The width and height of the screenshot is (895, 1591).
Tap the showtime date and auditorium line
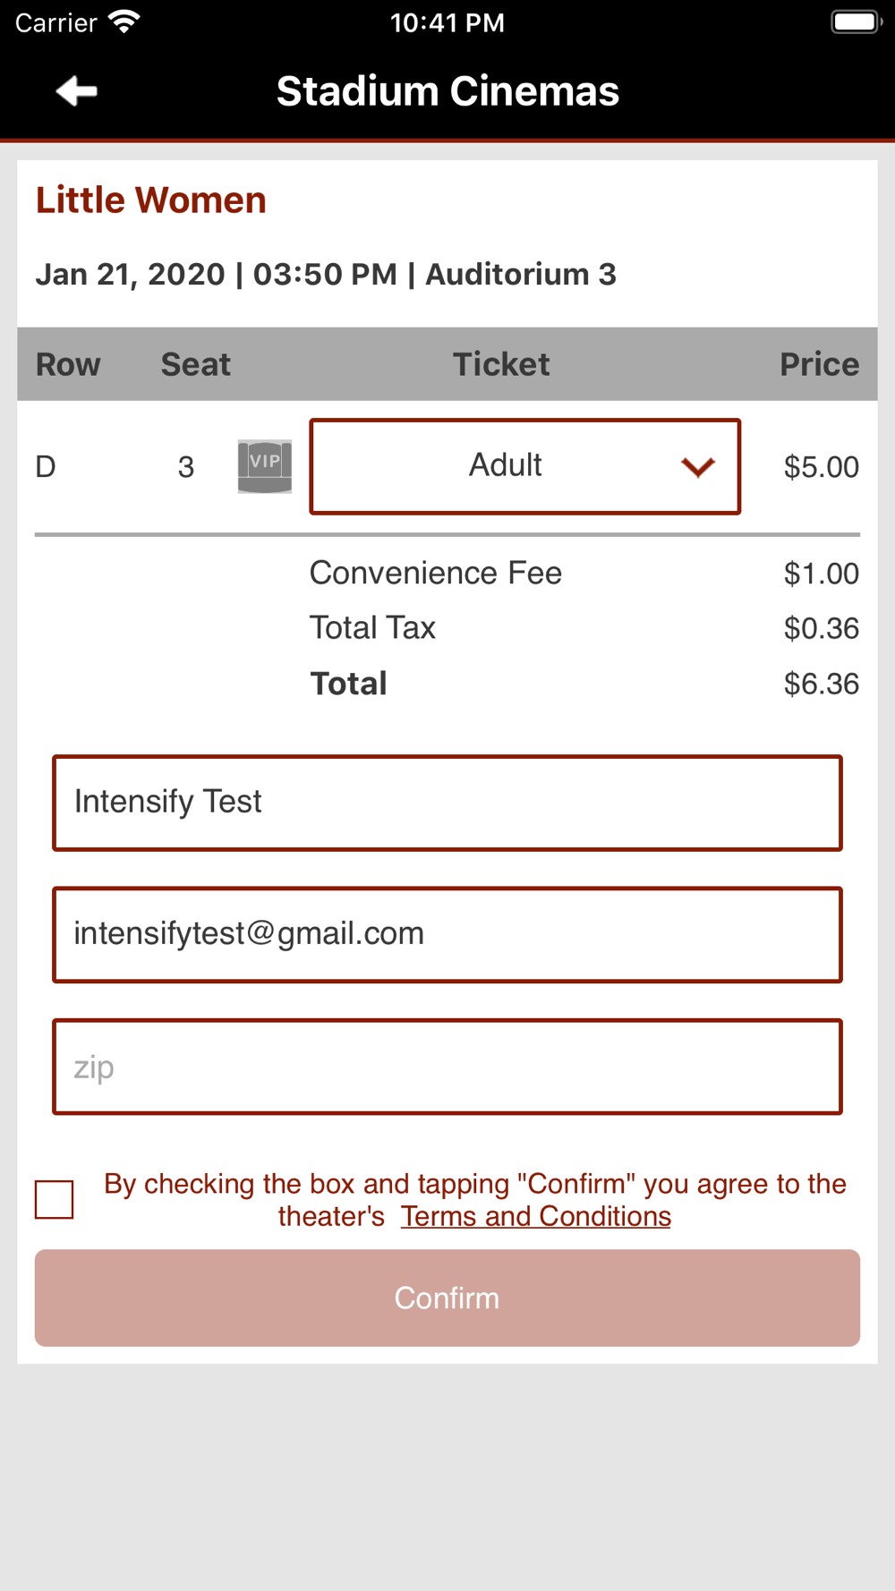326,274
